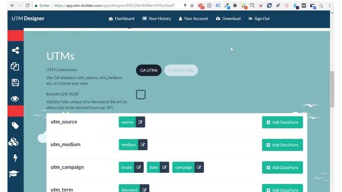Image resolution: width=342 pixels, height=192 pixels.
Task: Reload the page
Action: pyautogui.click(x=27, y=5)
